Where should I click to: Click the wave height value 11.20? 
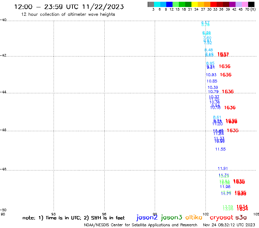point(217,124)
